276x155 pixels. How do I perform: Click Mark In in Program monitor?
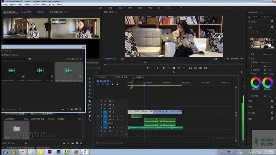(x=153, y=68)
